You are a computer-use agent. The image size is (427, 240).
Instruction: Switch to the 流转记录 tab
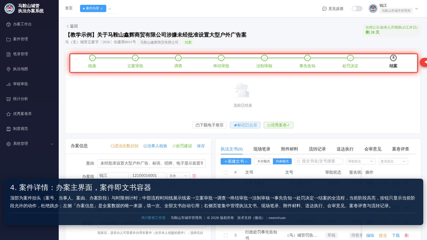click(x=317, y=149)
